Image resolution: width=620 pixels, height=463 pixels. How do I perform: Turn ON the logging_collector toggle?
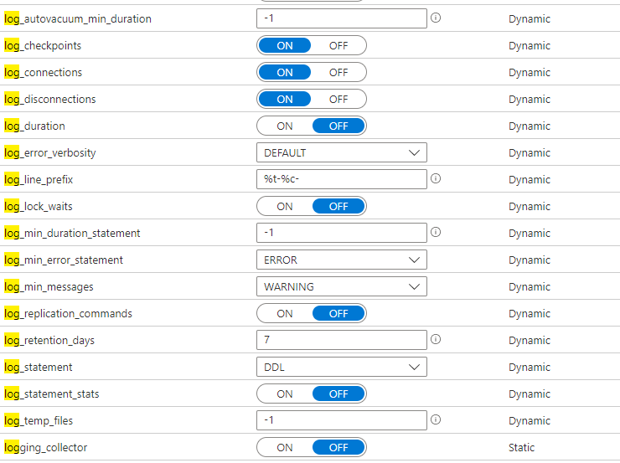coord(285,448)
